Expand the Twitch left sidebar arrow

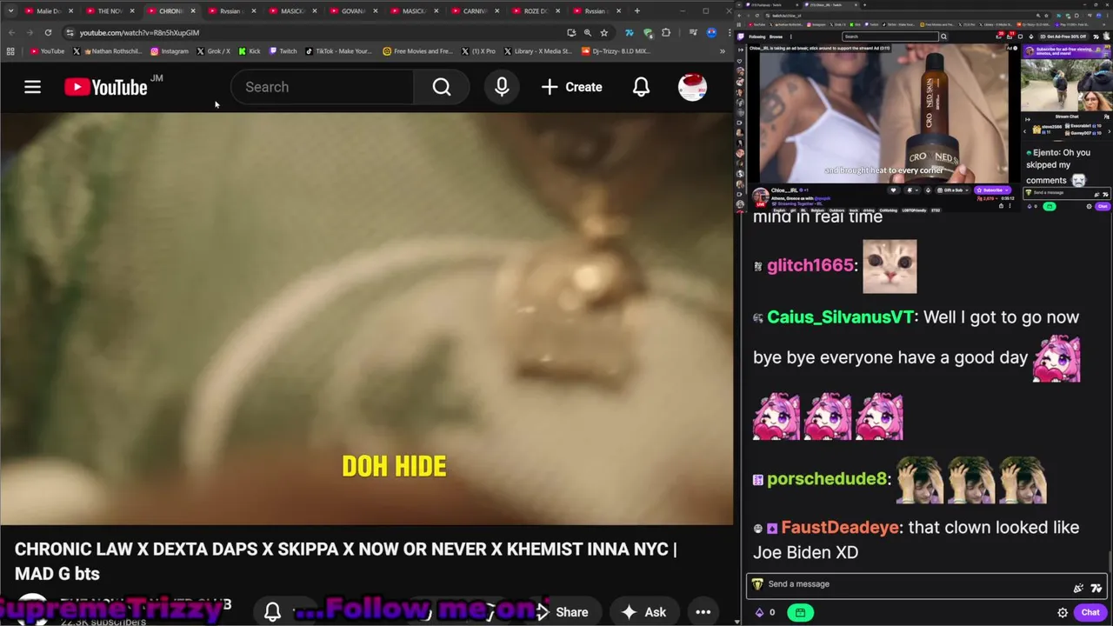[741, 49]
